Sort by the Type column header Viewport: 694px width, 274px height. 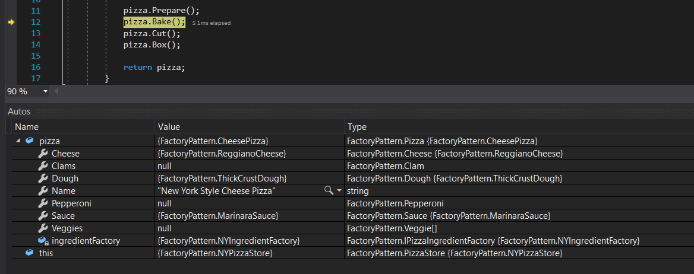click(x=519, y=127)
